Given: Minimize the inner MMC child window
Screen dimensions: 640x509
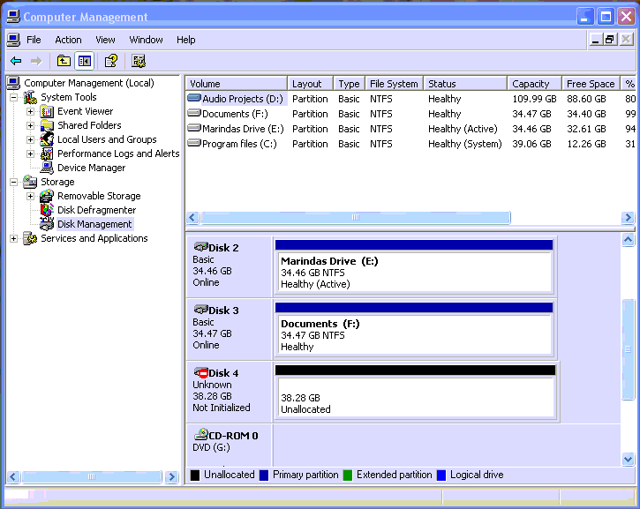Looking at the screenshot, I should [596, 40].
